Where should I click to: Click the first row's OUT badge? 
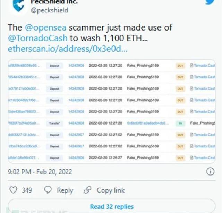(180, 65)
